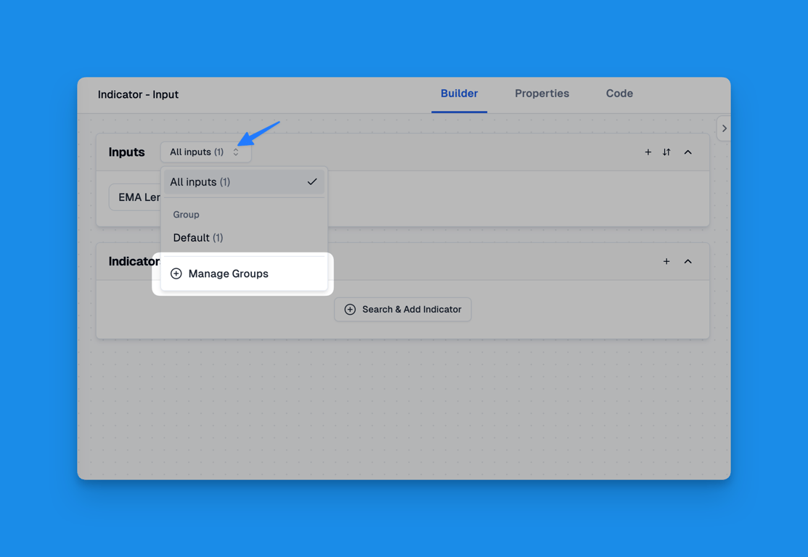Expand the right side panel chevron
808x557 pixels.
(x=724, y=128)
